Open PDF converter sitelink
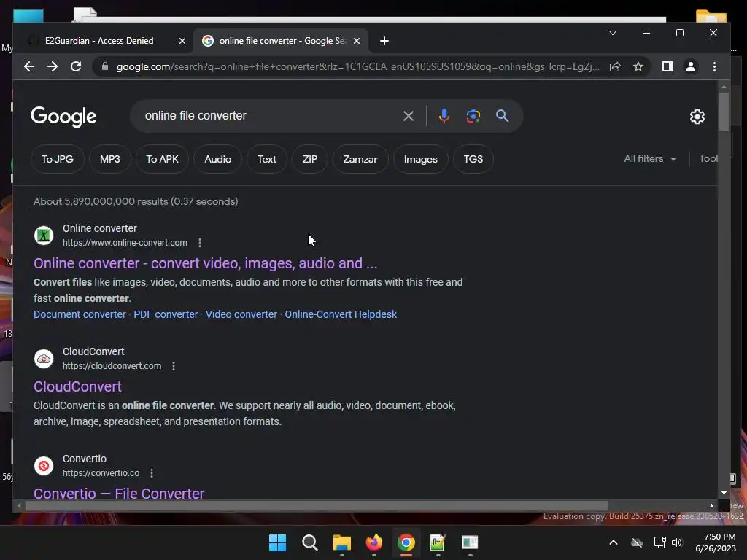 coord(166,314)
